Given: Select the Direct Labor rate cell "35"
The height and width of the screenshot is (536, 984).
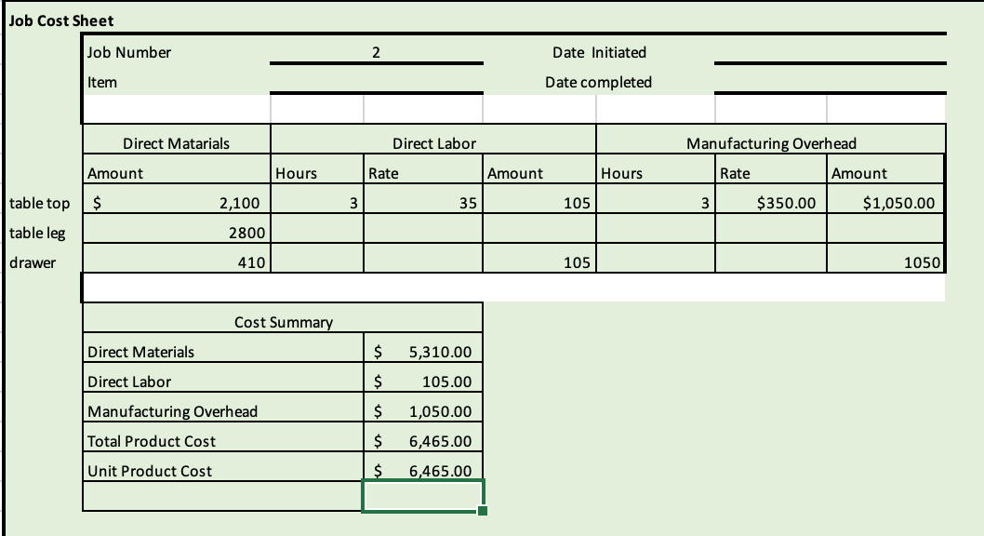Looking at the screenshot, I should point(423,199).
